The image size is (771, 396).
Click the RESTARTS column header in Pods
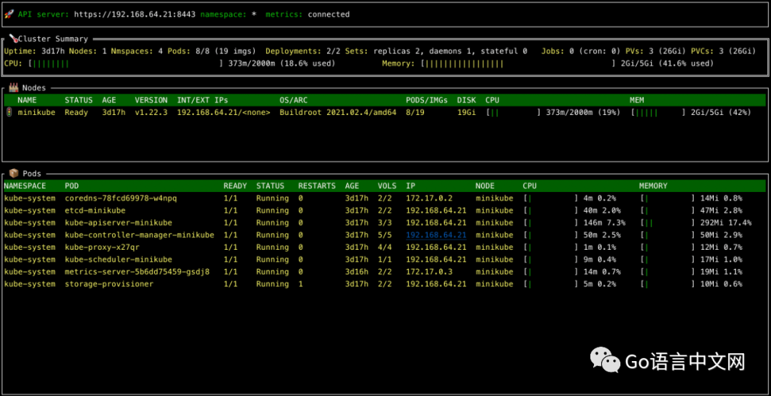pyautogui.click(x=316, y=186)
